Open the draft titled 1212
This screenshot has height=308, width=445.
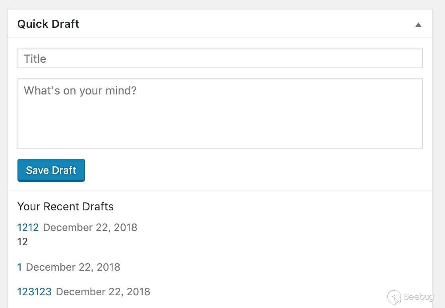pyautogui.click(x=28, y=227)
